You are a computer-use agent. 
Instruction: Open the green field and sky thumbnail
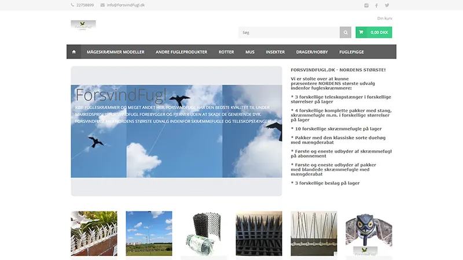[x=149, y=233]
